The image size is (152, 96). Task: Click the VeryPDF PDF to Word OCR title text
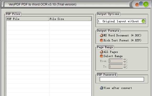pos(42,4)
